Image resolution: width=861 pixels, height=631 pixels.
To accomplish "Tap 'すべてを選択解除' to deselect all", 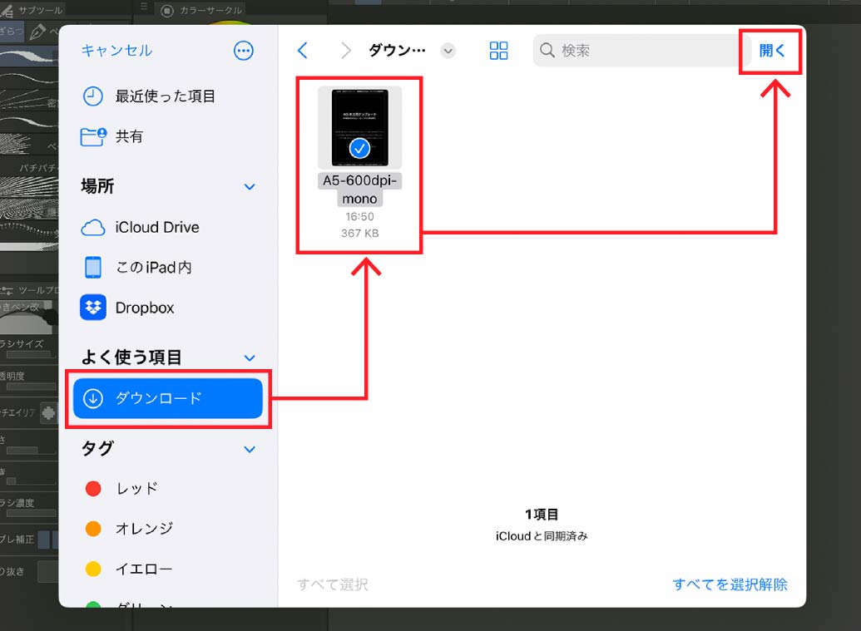I will tap(730, 584).
